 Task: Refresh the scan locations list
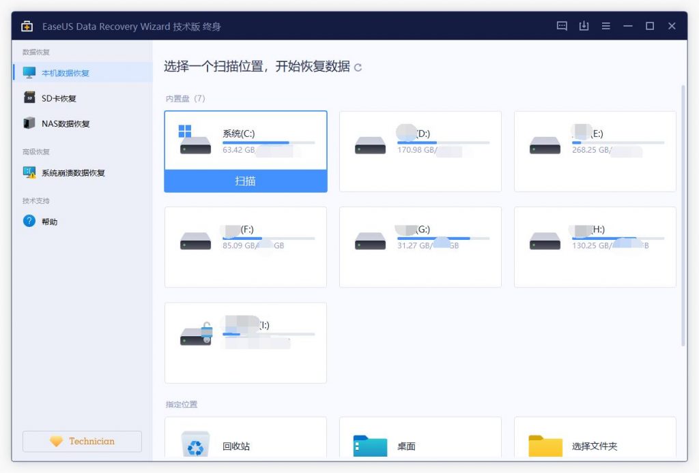click(358, 67)
